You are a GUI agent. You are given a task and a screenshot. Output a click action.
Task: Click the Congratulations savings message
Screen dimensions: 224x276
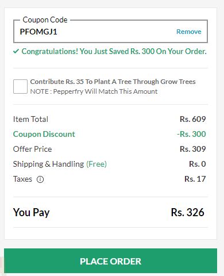coord(114,51)
